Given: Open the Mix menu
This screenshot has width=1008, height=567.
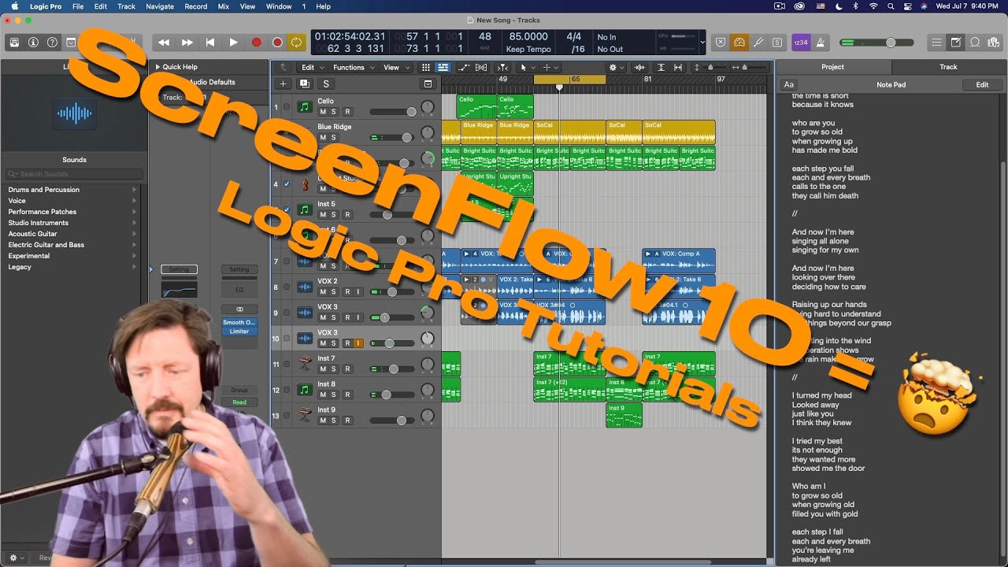Looking at the screenshot, I should [224, 6].
